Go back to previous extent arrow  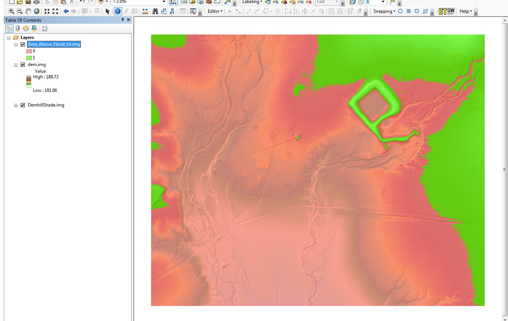(66, 11)
